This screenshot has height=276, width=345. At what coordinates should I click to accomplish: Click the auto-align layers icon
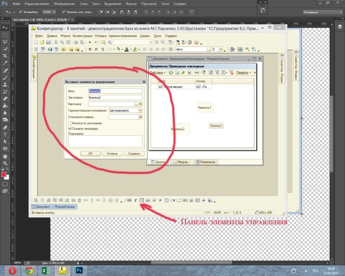tap(192, 12)
